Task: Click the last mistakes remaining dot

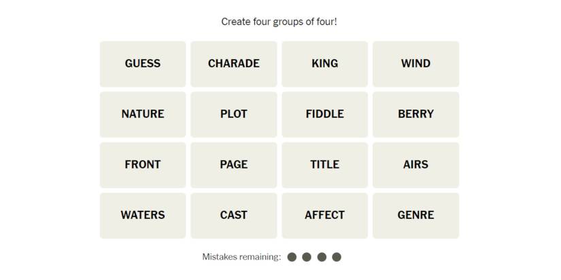Action: coord(337,257)
